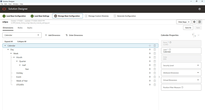Open the Edit menu
This screenshot has height=110, width=205.
pyautogui.click(x=6, y=4)
